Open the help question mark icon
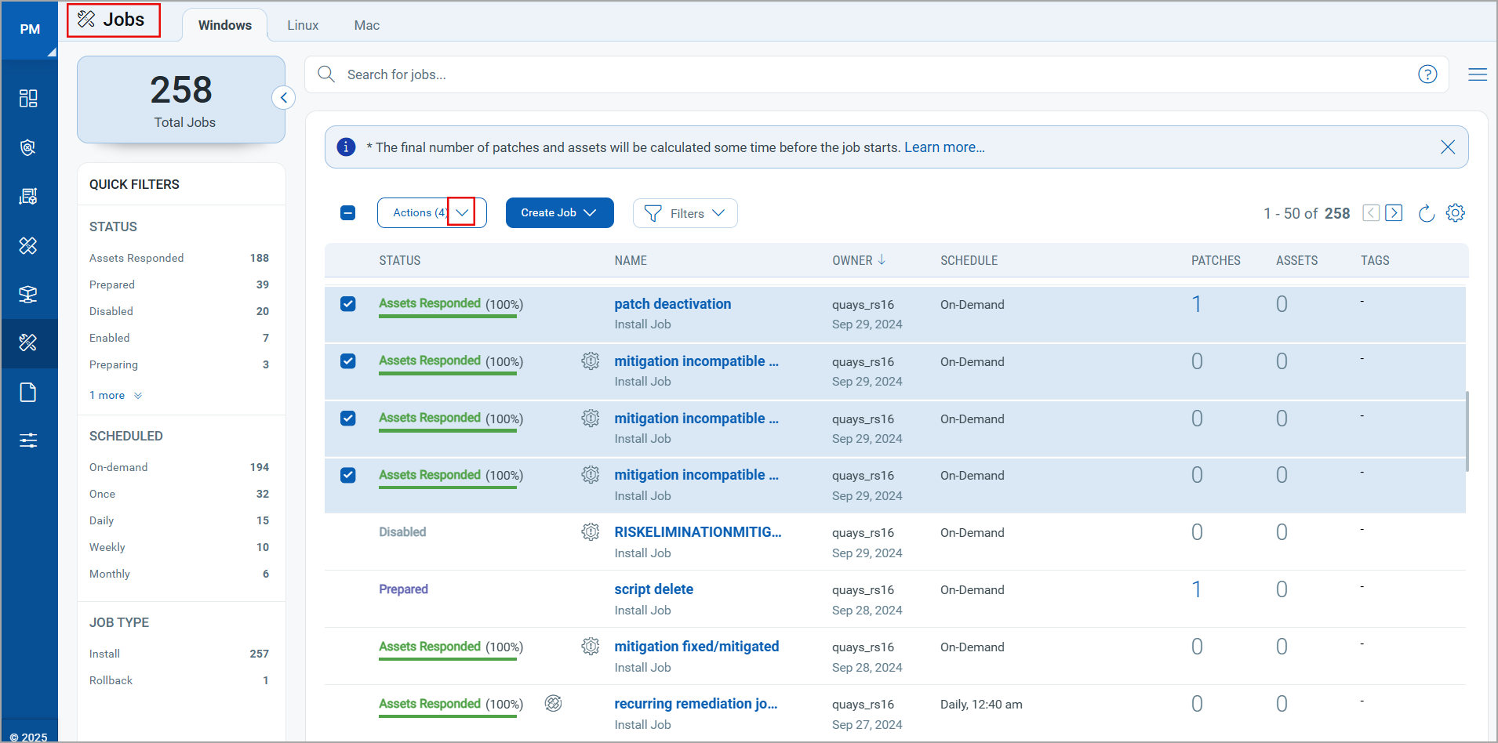The width and height of the screenshot is (1498, 743). pos(1427,74)
